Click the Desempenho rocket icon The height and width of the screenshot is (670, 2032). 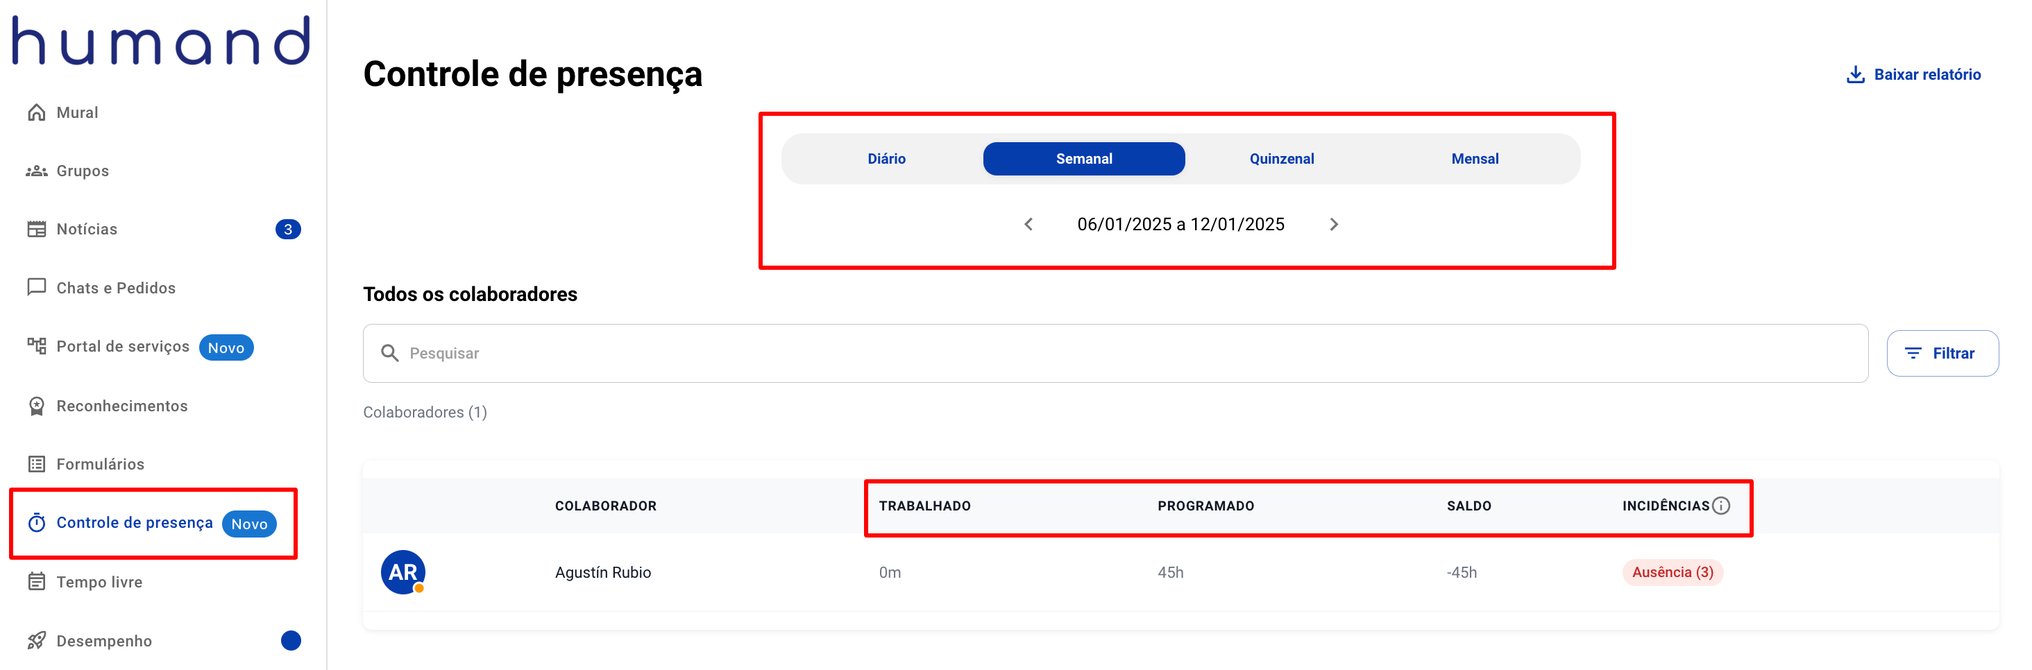(x=36, y=641)
